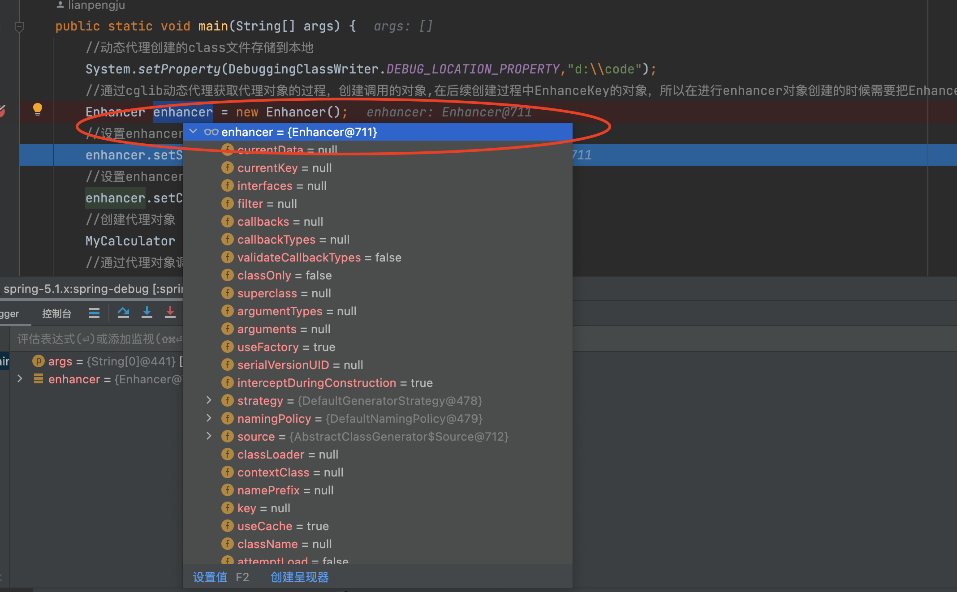
Task: Click the highlighted enhancer variable on the new Enhancer line
Action: click(x=183, y=112)
